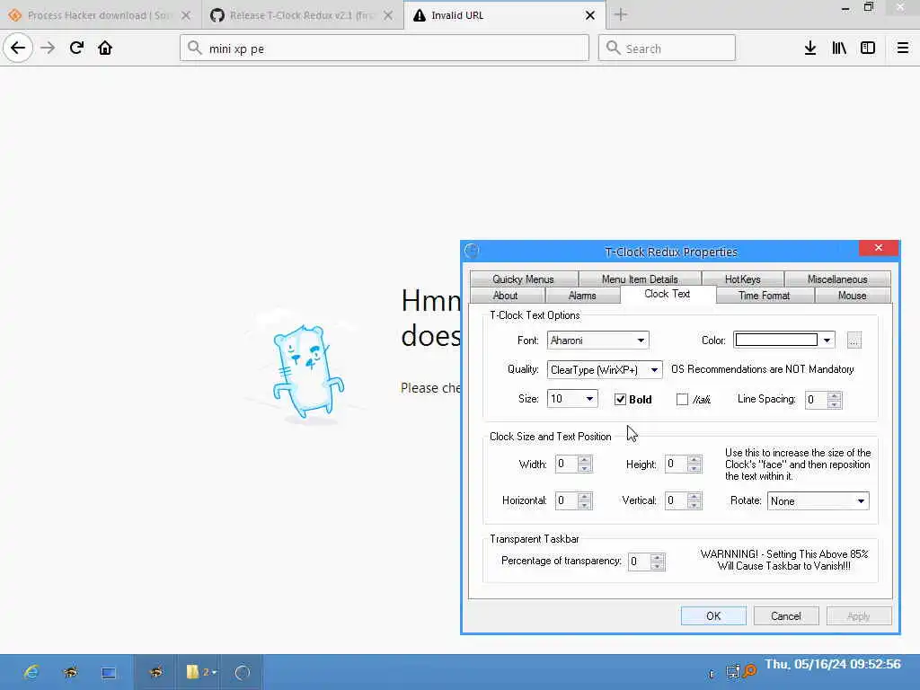Click the white color swatch in Color box
Screen dimensions: 920x690
pyautogui.click(x=776, y=340)
